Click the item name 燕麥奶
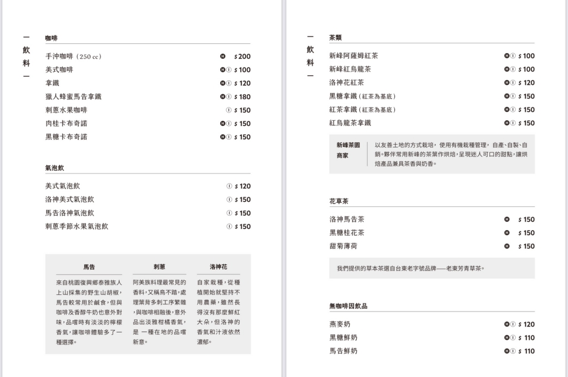The height and width of the screenshot is (377, 568). click(340, 324)
